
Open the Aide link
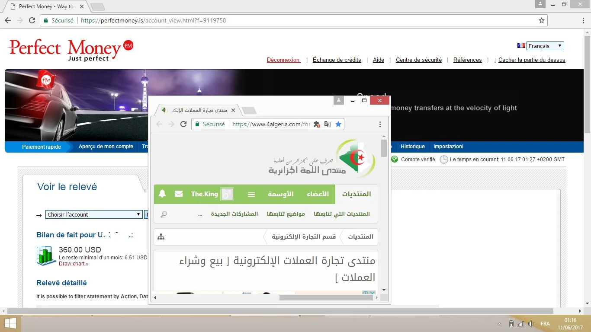click(x=379, y=60)
